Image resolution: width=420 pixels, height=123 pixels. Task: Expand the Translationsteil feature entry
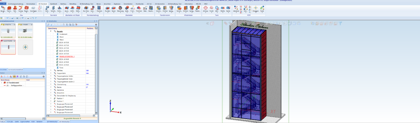(x=2, y=82)
